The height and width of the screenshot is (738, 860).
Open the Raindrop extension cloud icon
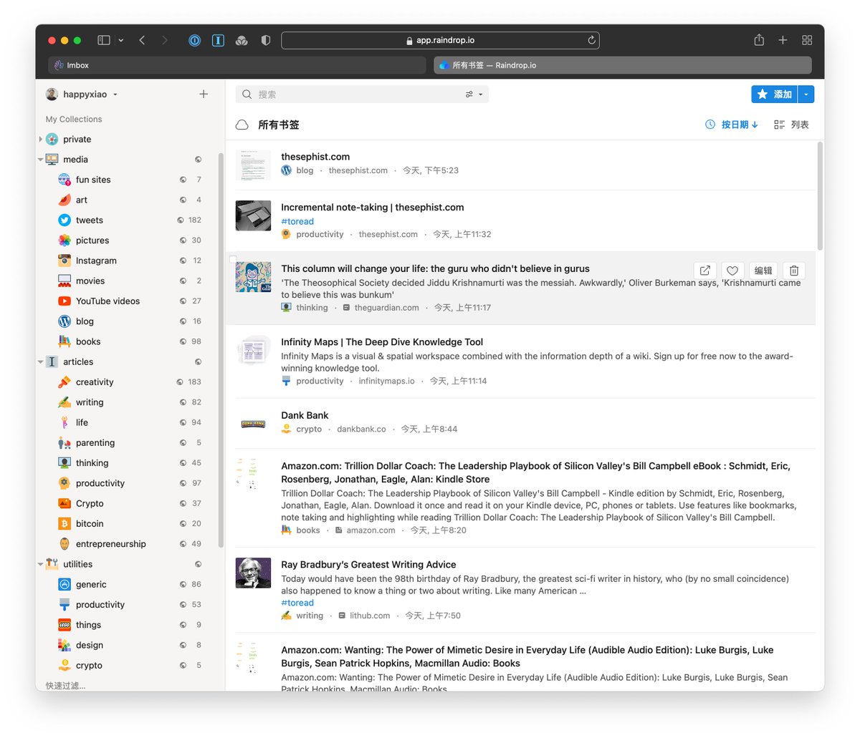pyautogui.click(x=242, y=40)
